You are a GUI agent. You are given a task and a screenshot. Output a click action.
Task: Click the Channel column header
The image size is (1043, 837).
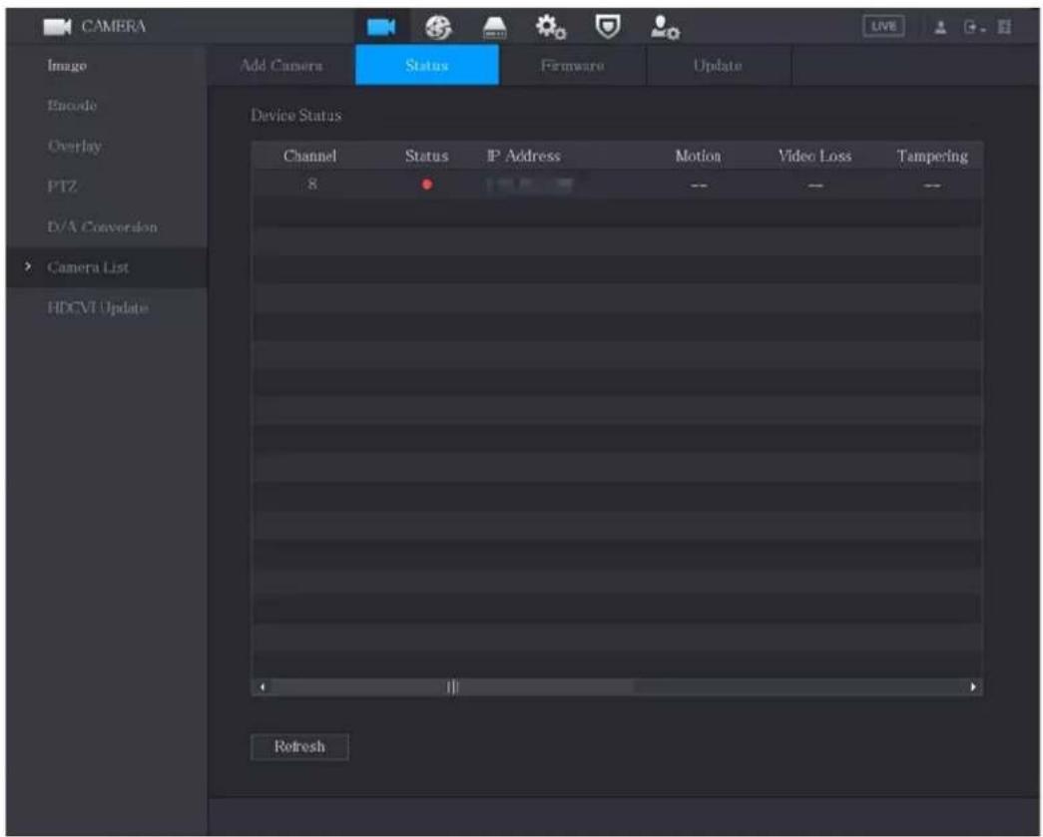point(310,157)
